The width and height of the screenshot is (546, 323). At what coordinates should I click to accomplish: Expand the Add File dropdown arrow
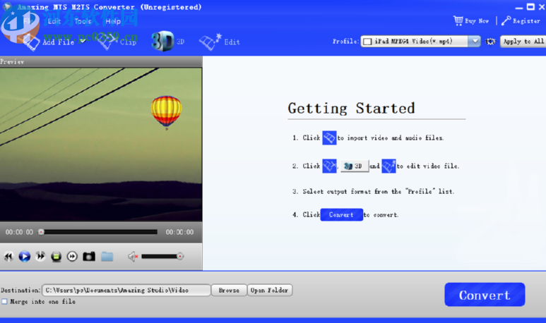pyautogui.click(x=83, y=41)
